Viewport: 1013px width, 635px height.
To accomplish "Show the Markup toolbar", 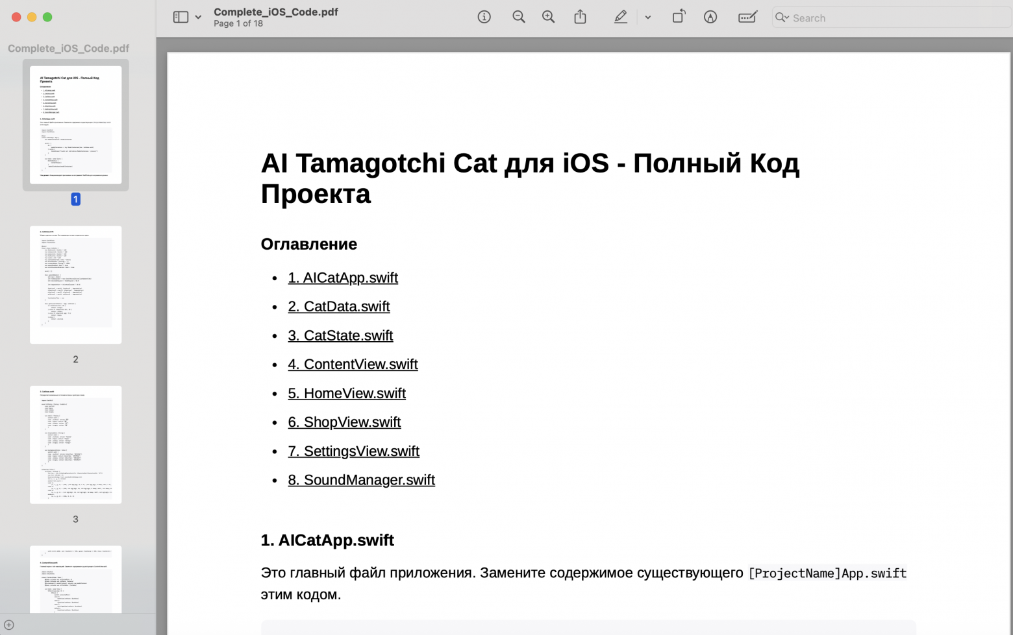I will coord(710,18).
